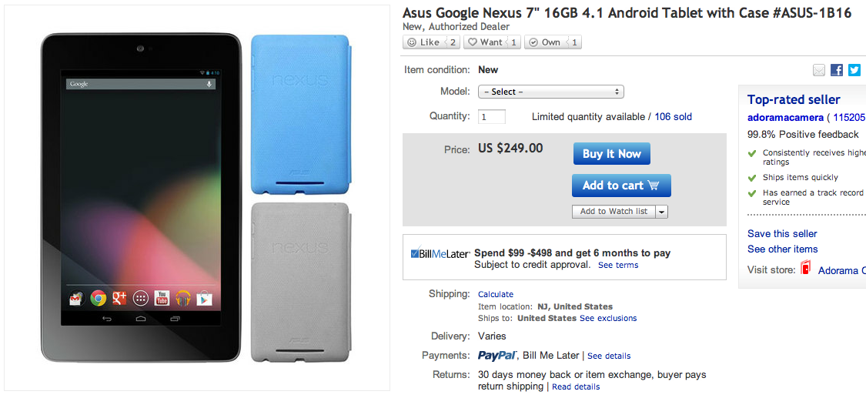Viewport: 866px width, 398px height.
Task: Click the Calculate shipping link
Action: 495,294
